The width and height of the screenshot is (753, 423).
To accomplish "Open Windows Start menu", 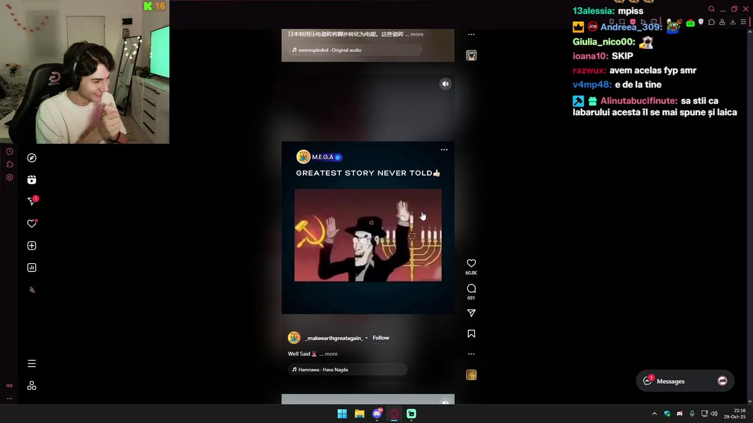I will pyautogui.click(x=342, y=414).
